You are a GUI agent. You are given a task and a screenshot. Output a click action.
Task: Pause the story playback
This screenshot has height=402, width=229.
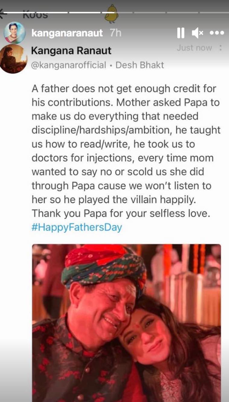(x=180, y=33)
